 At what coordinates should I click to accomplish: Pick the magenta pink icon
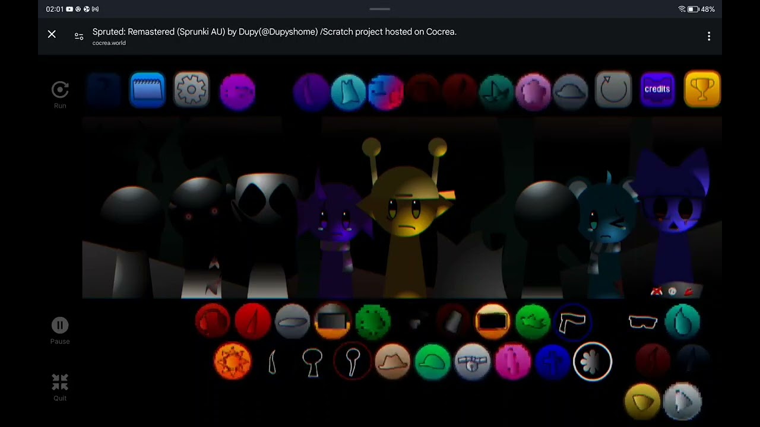pos(513,361)
